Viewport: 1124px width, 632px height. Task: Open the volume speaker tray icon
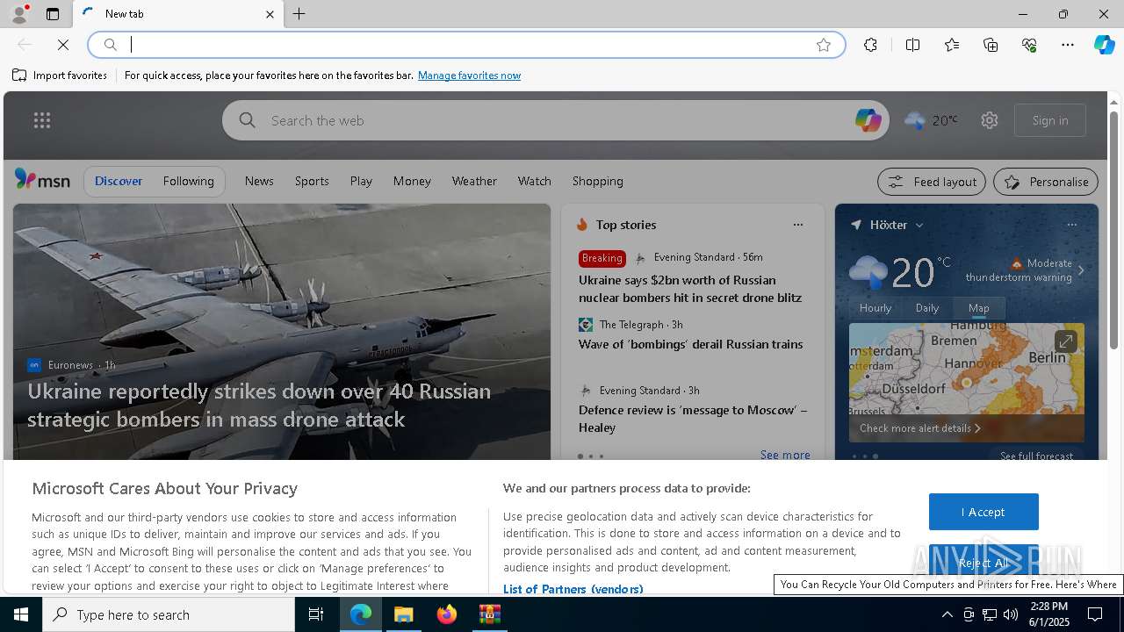point(1010,614)
